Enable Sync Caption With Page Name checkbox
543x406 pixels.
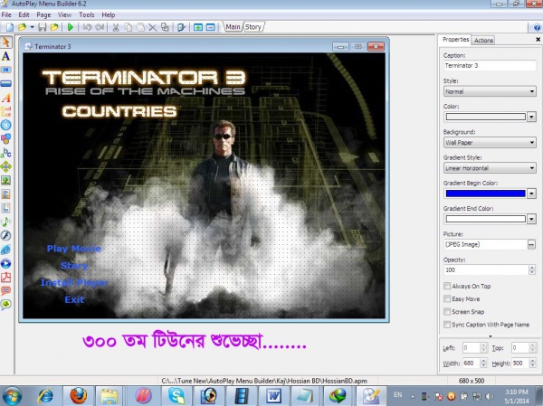pos(447,325)
